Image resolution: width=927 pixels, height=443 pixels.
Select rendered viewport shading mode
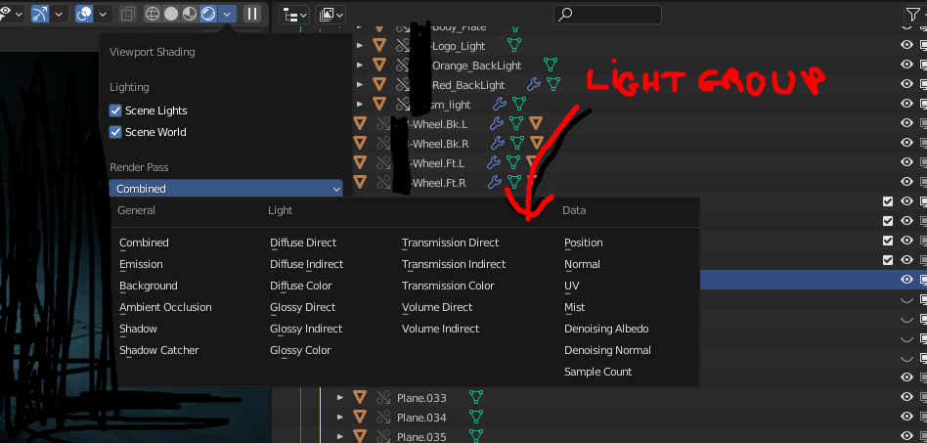[x=208, y=14]
